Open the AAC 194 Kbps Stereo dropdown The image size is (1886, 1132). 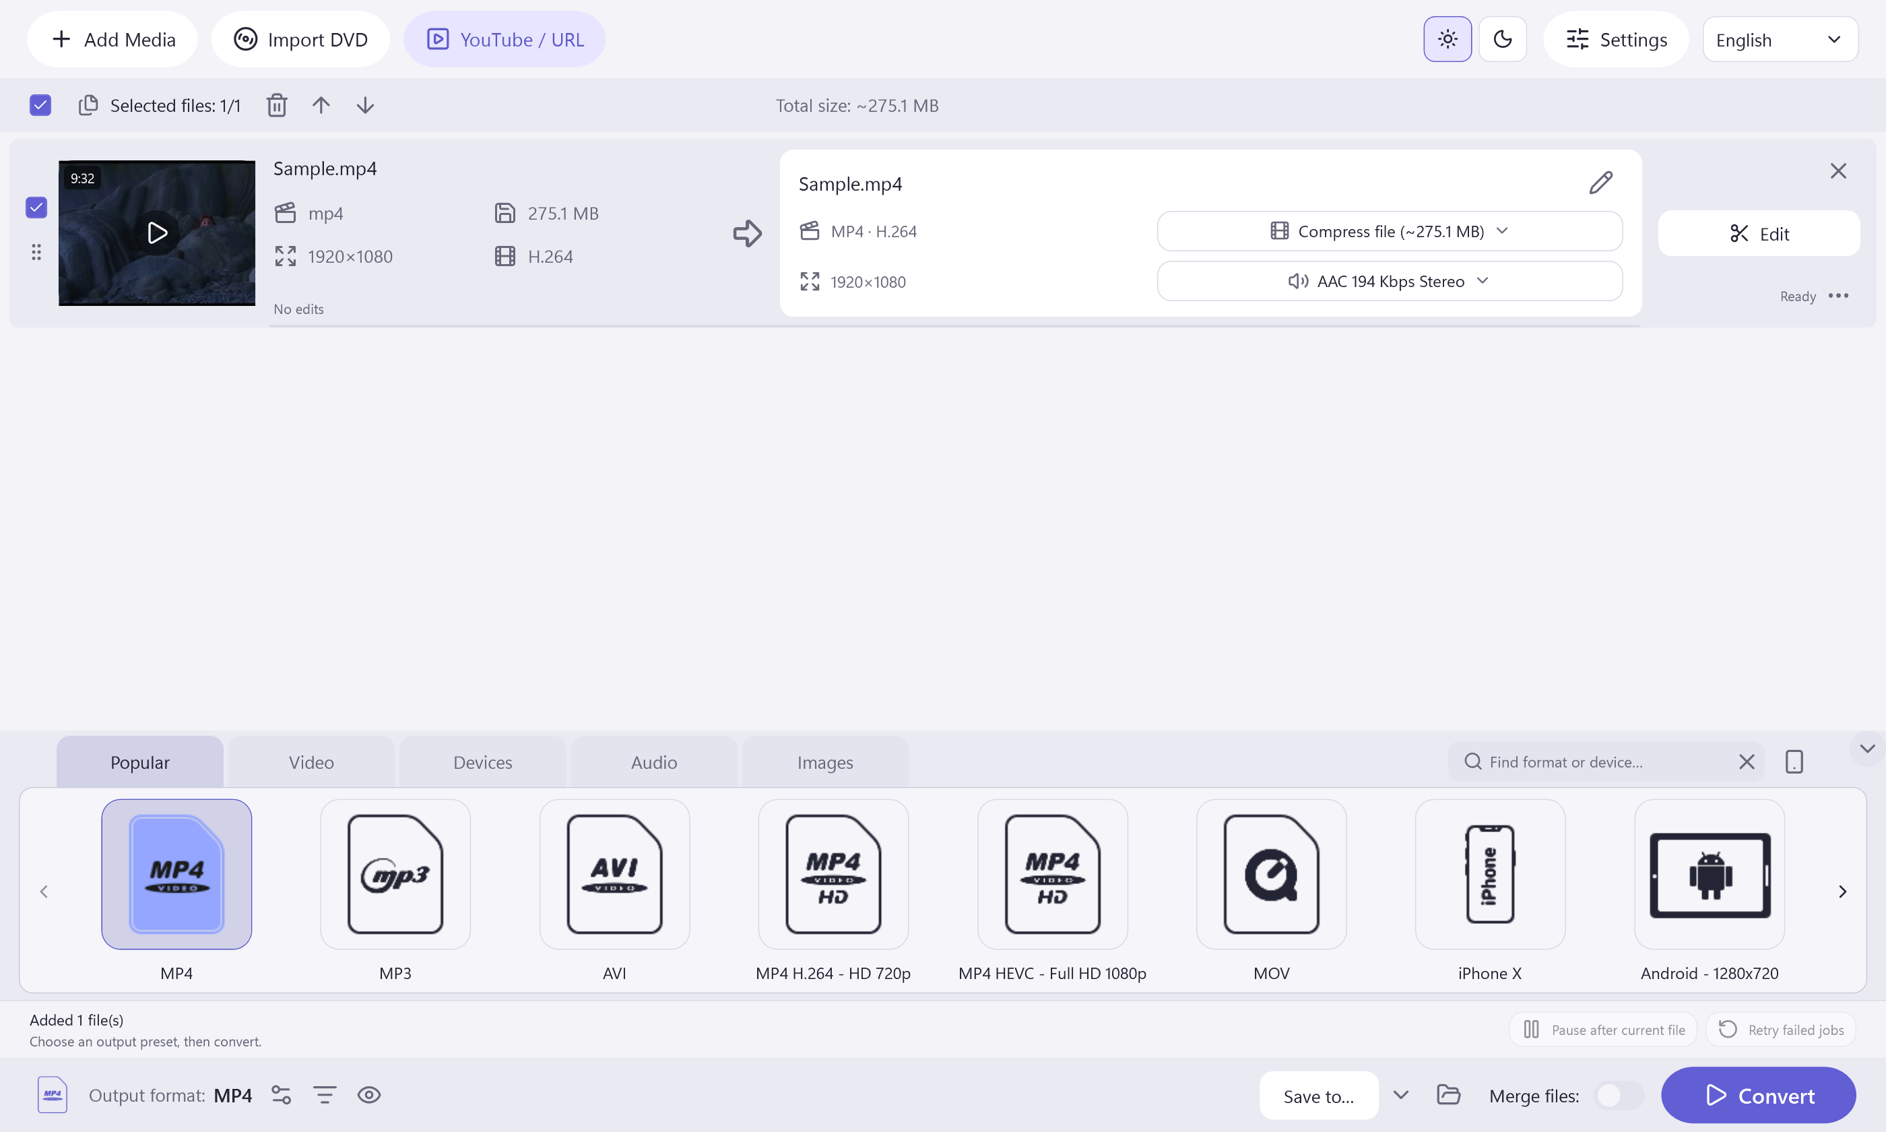coord(1389,282)
